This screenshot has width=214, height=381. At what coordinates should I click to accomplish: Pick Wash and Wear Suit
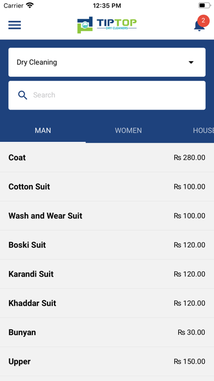click(x=107, y=216)
